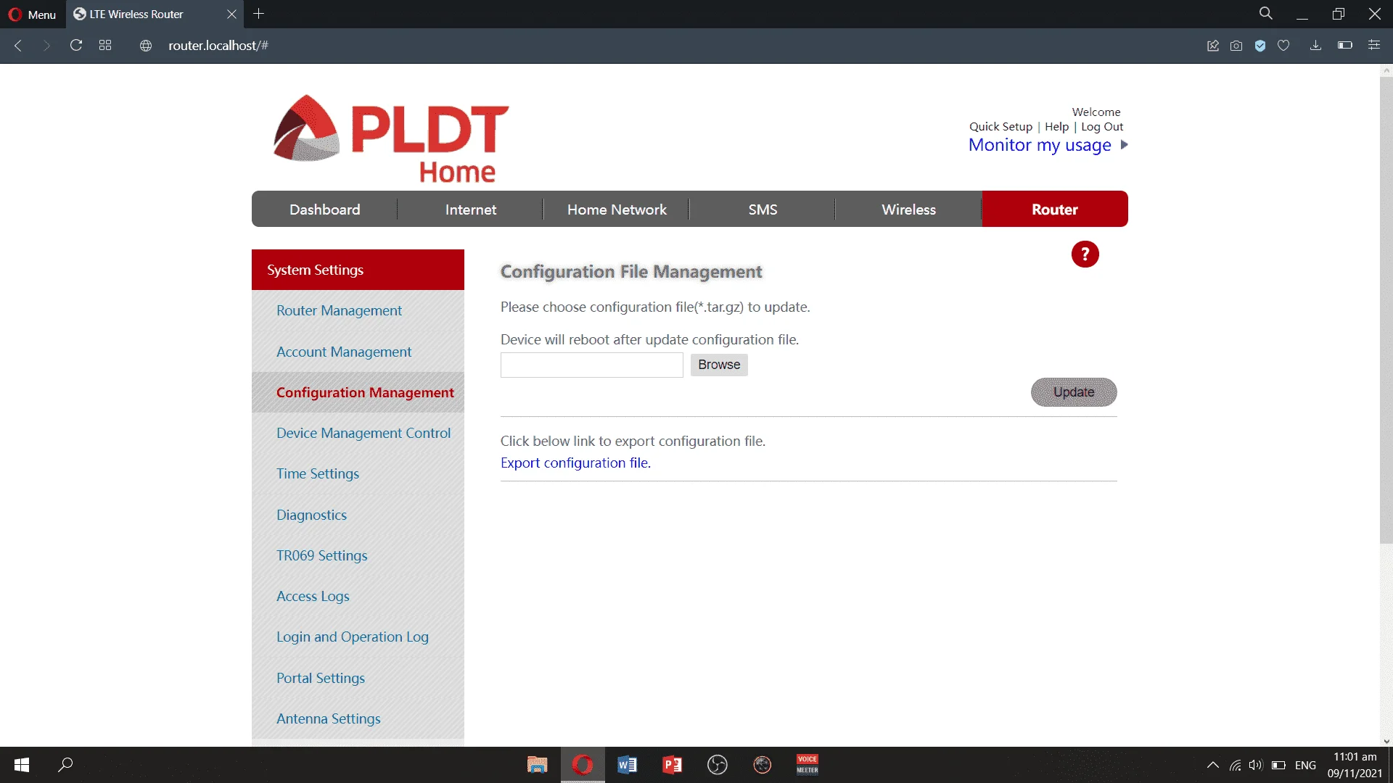Open Account Management page

click(344, 352)
